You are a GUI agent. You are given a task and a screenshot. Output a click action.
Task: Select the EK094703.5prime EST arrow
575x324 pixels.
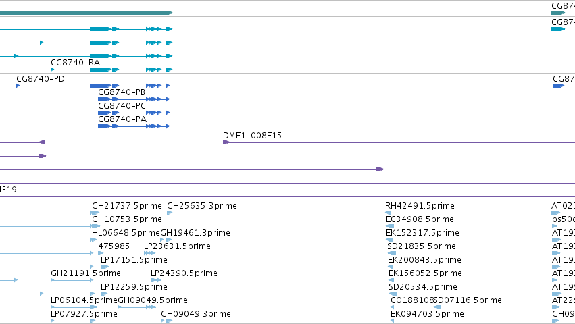393,321
